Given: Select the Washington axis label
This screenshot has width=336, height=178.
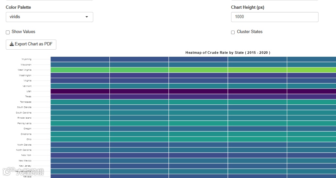Looking at the screenshot, I should [x=25, y=76].
